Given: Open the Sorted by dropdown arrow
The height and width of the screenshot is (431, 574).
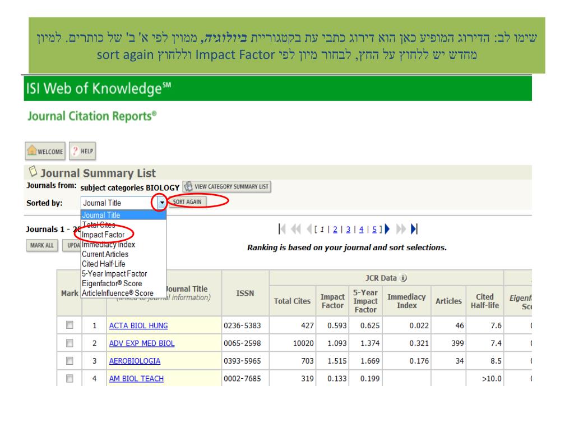Looking at the screenshot, I should 162,202.
